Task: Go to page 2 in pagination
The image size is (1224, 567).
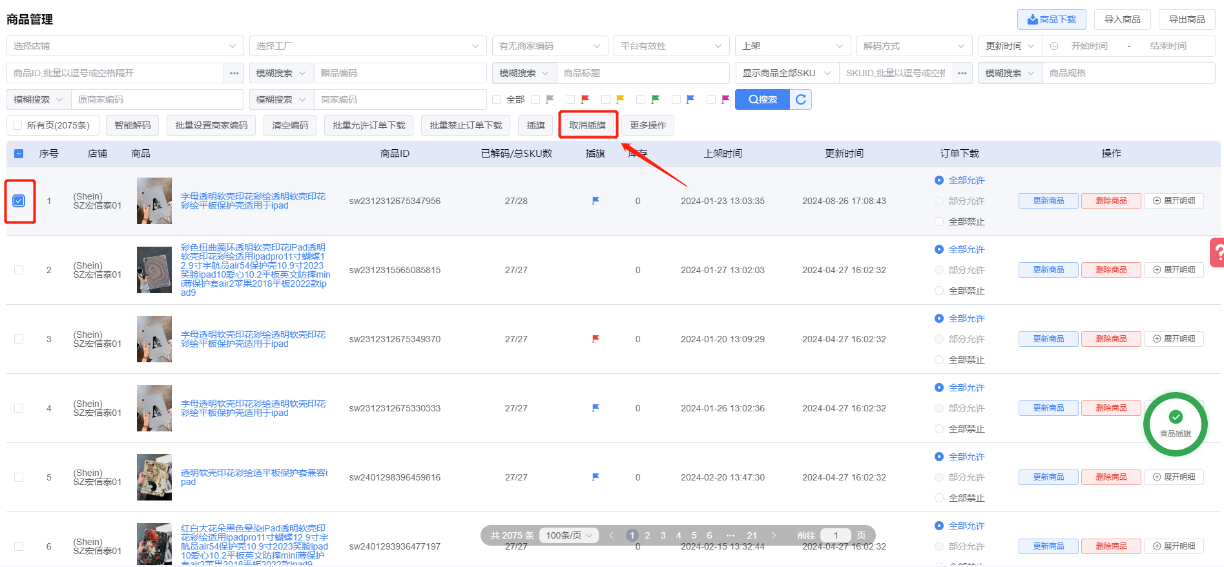Action: coord(647,535)
